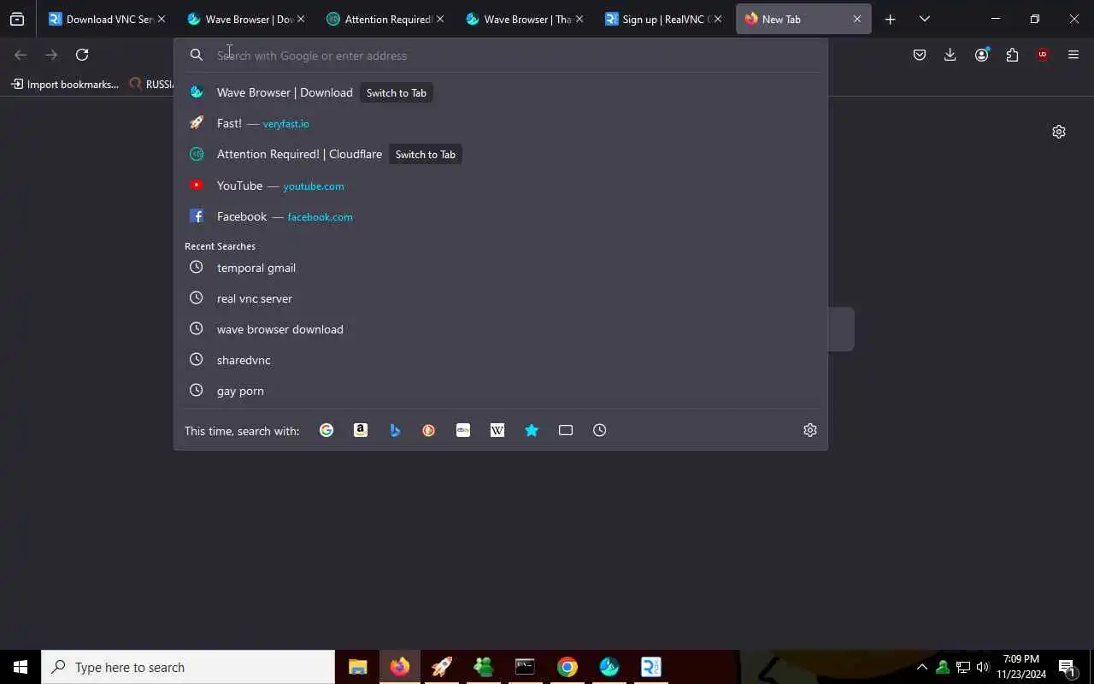This screenshot has height=684, width=1094.
Task: Open a new tab with plus button
Action: point(890,19)
